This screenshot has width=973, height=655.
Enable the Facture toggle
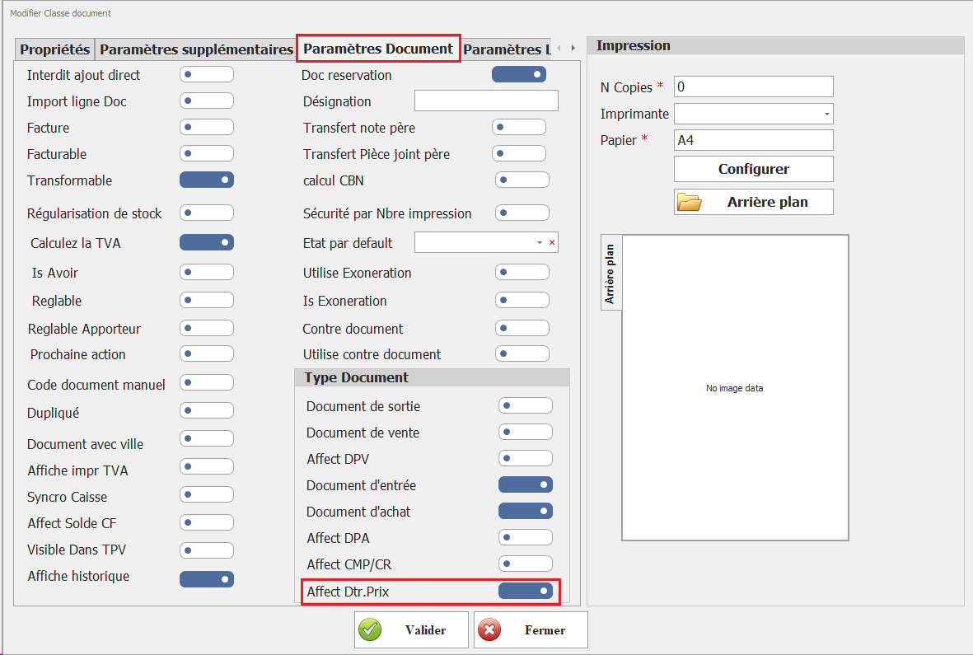(x=207, y=128)
